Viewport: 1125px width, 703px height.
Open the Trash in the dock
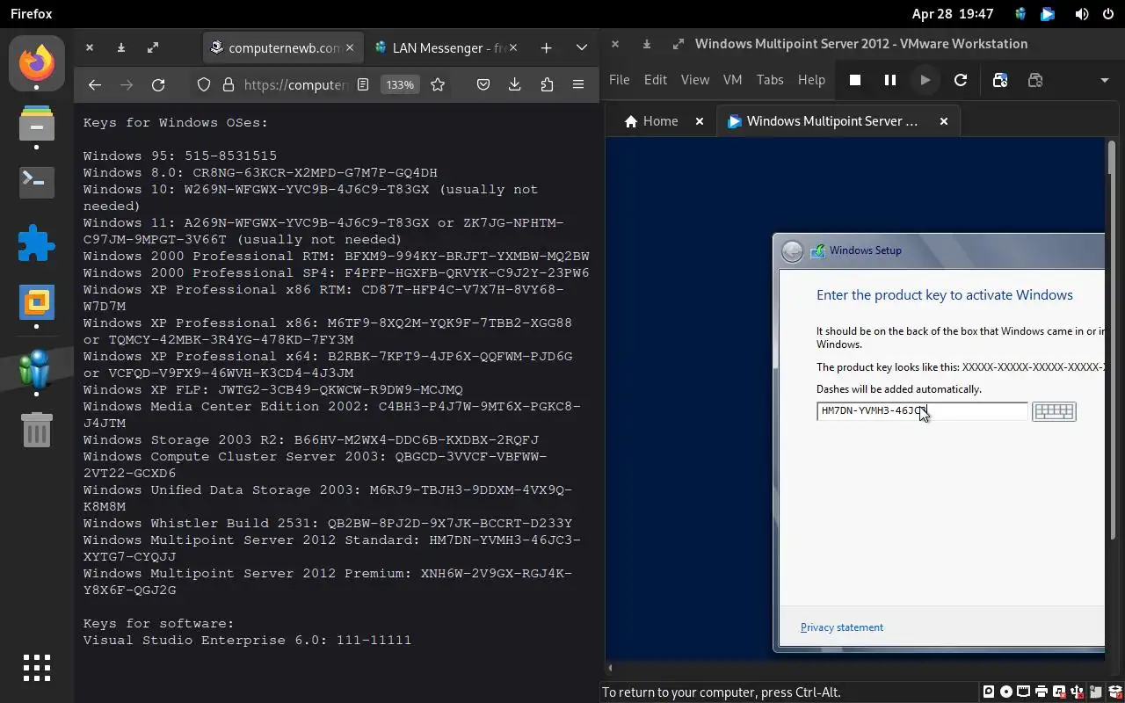[37, 430]
